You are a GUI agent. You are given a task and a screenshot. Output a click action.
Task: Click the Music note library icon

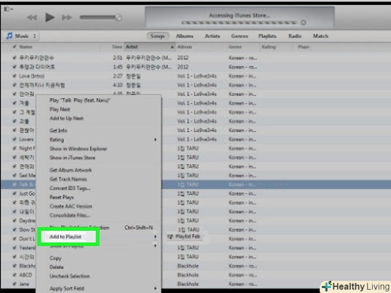[x=9, y=36]
